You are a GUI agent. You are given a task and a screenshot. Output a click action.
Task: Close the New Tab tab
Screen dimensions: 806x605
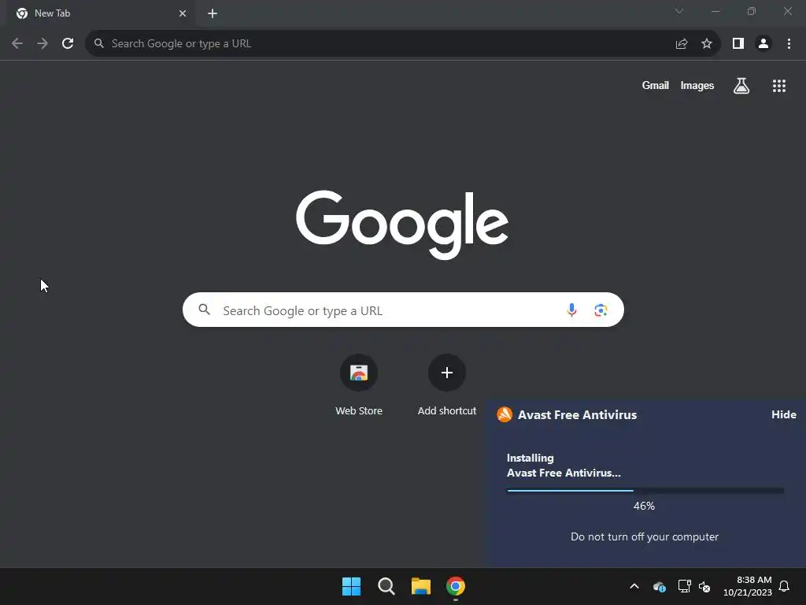(x=183, y=13)
